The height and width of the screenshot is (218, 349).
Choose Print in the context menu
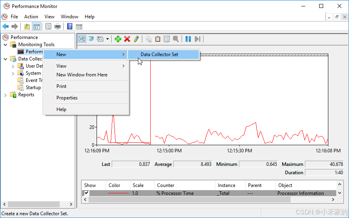pos(86,86)
